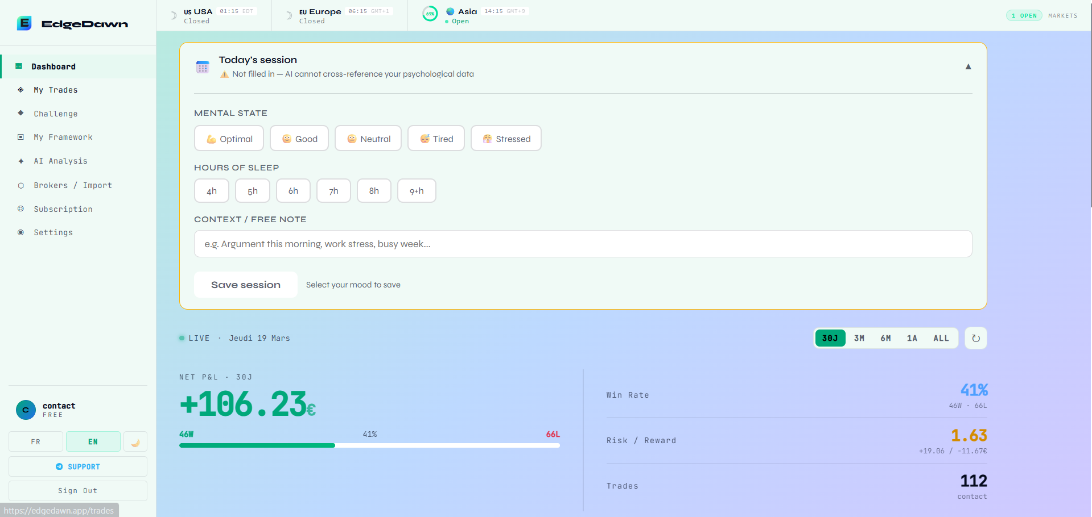Click the AI Analysis sparkle icon
The width and height of the screenshot is (1092, 517).
click(x=20, y=161)
